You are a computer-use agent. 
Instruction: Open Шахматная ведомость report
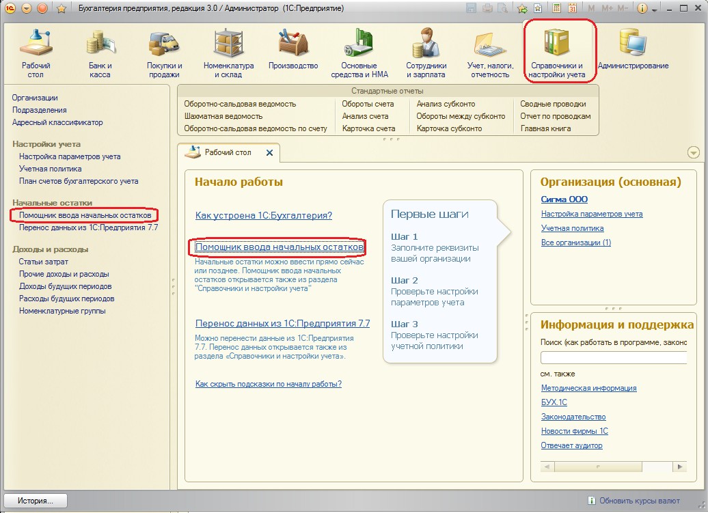(223, 116)
